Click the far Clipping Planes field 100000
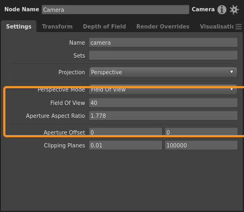Image resolution: width=244 pixels, height=212 pixels. [x=201, y=145]
